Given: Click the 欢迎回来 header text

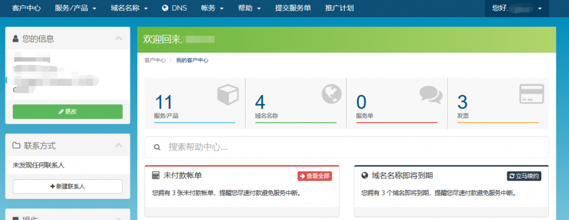Looking at the screenshot, I should pos(163,39).
